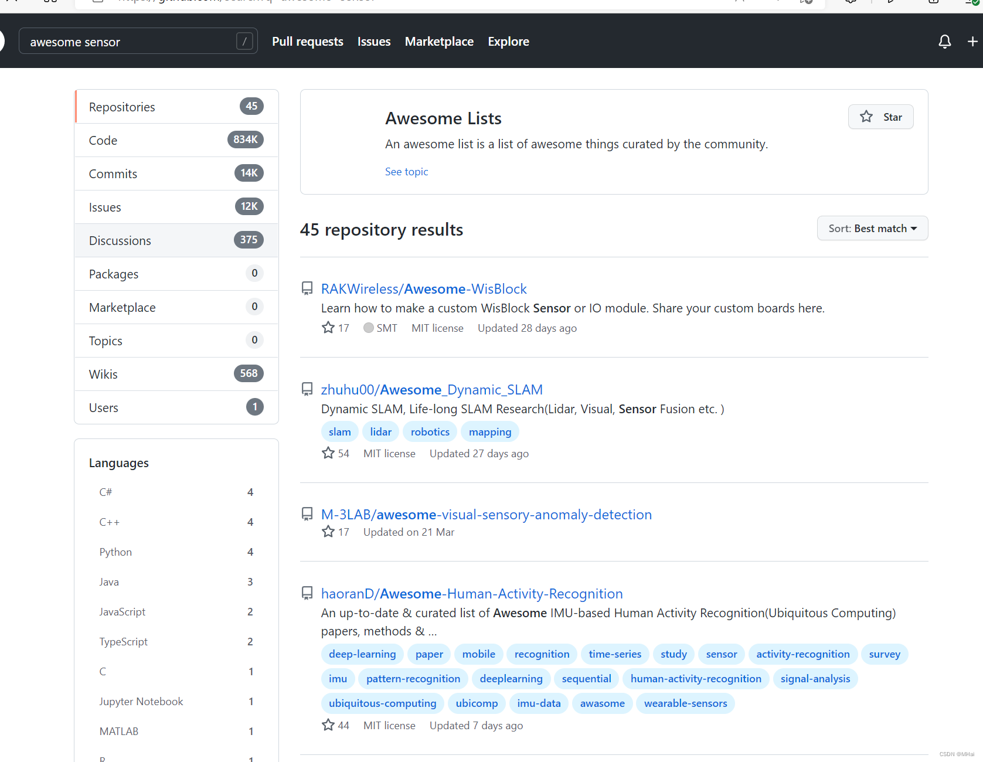Filter results by Java language
Image resolution: width=983 pixels, height=762 pixels.
pyautogui.click(x=176, y=581)
